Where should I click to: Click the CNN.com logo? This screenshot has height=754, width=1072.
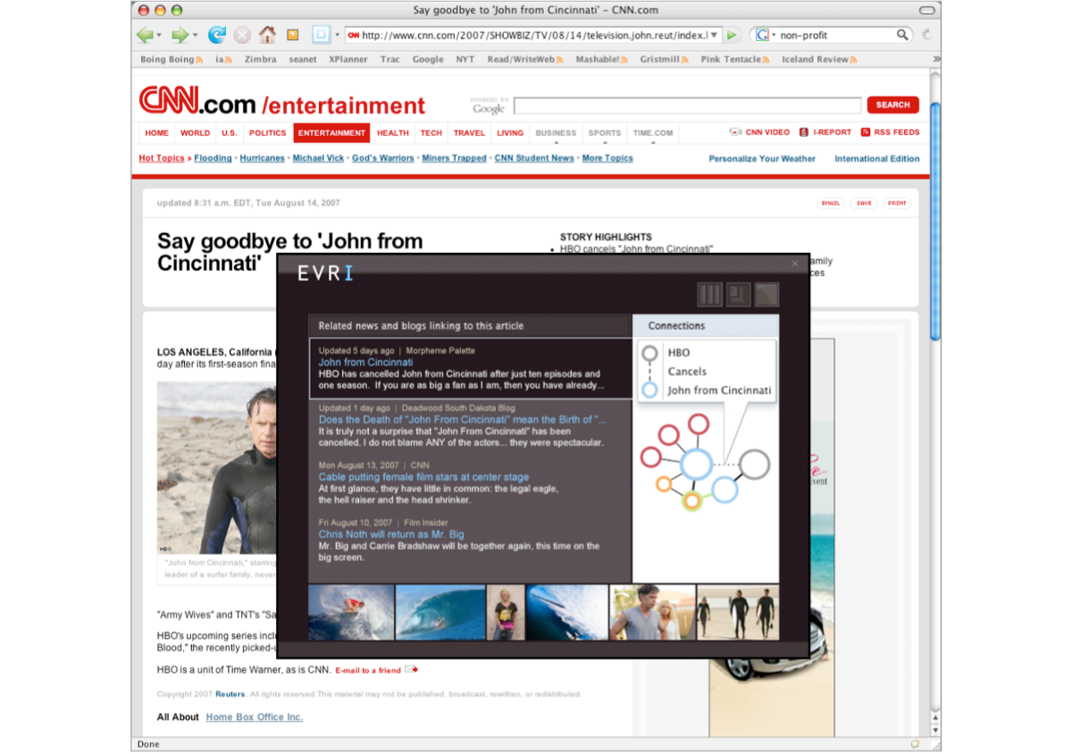[x=197, y=102]
